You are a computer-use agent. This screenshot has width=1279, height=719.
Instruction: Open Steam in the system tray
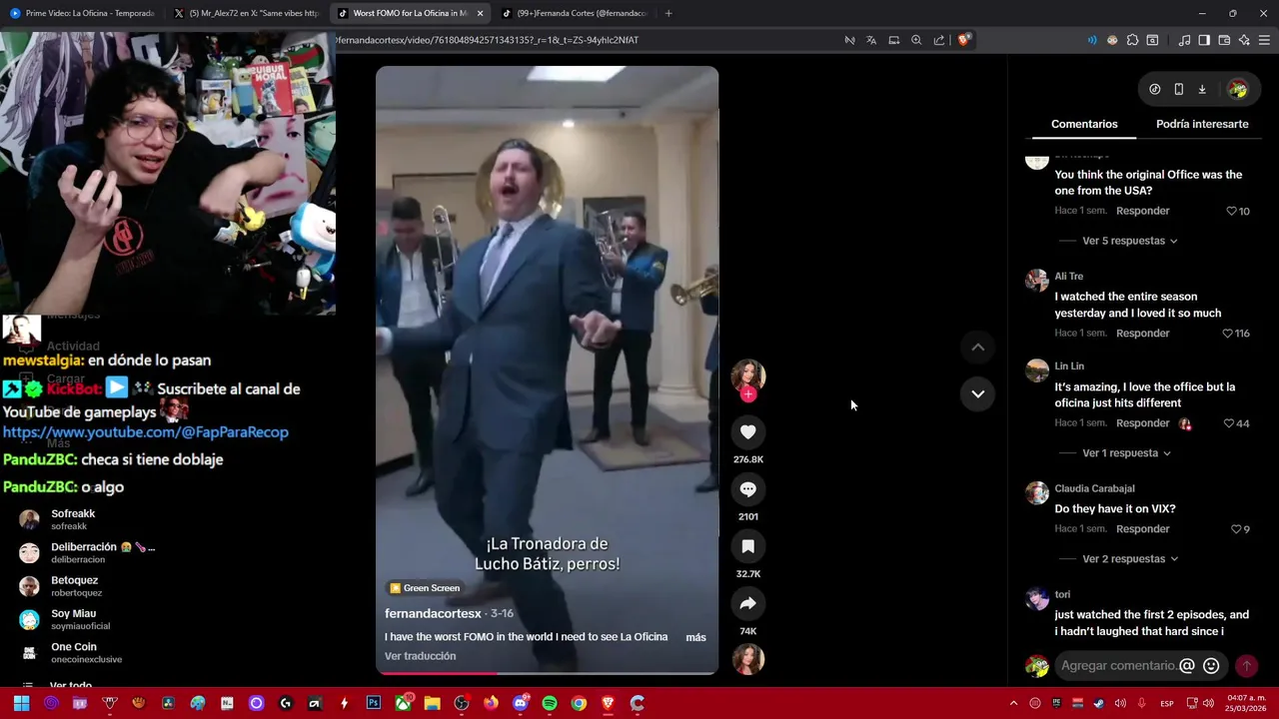1099,703
